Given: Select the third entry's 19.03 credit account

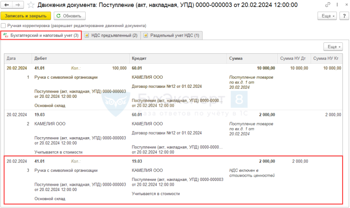Looking at the screenshot, I should pyautogui.click(x=137, y=161).
